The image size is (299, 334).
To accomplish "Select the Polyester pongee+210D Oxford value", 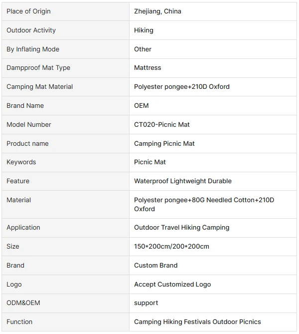I will (x=181, y=87).
